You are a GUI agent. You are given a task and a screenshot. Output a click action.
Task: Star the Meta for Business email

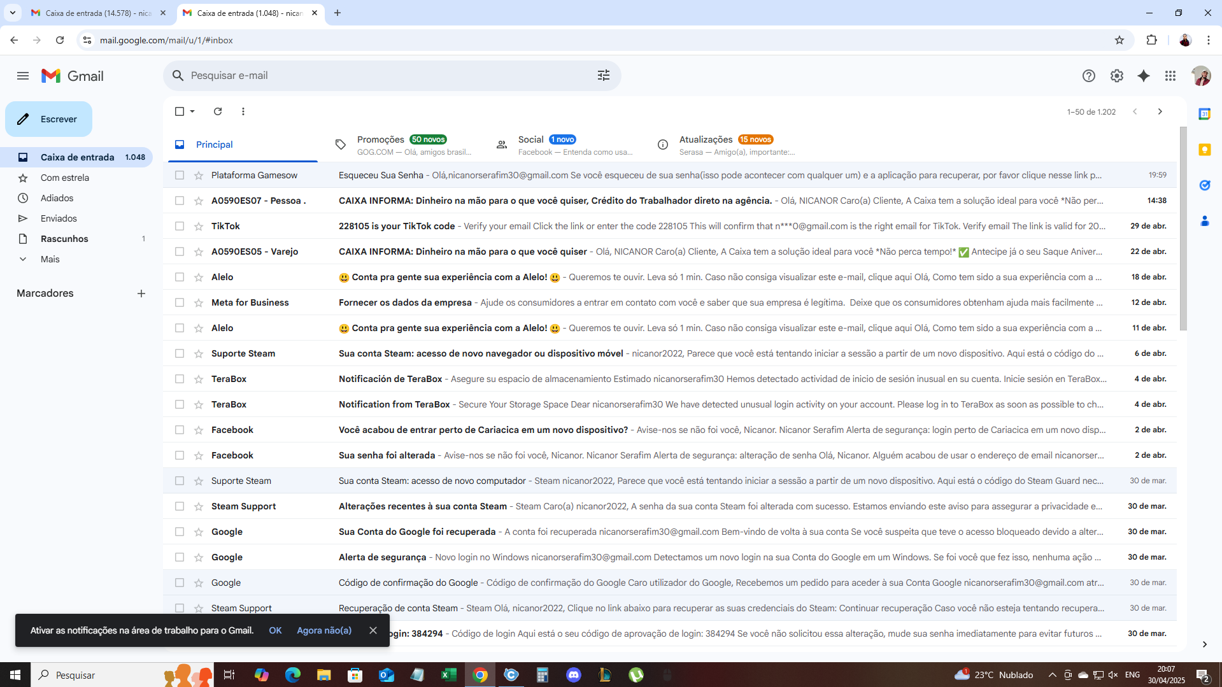pos(199,302)
